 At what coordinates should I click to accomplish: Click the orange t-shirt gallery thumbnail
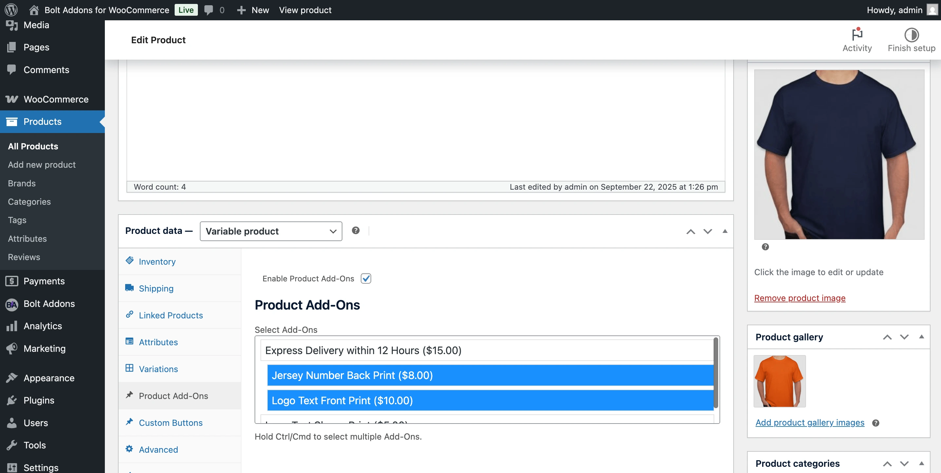click(779, 381)
